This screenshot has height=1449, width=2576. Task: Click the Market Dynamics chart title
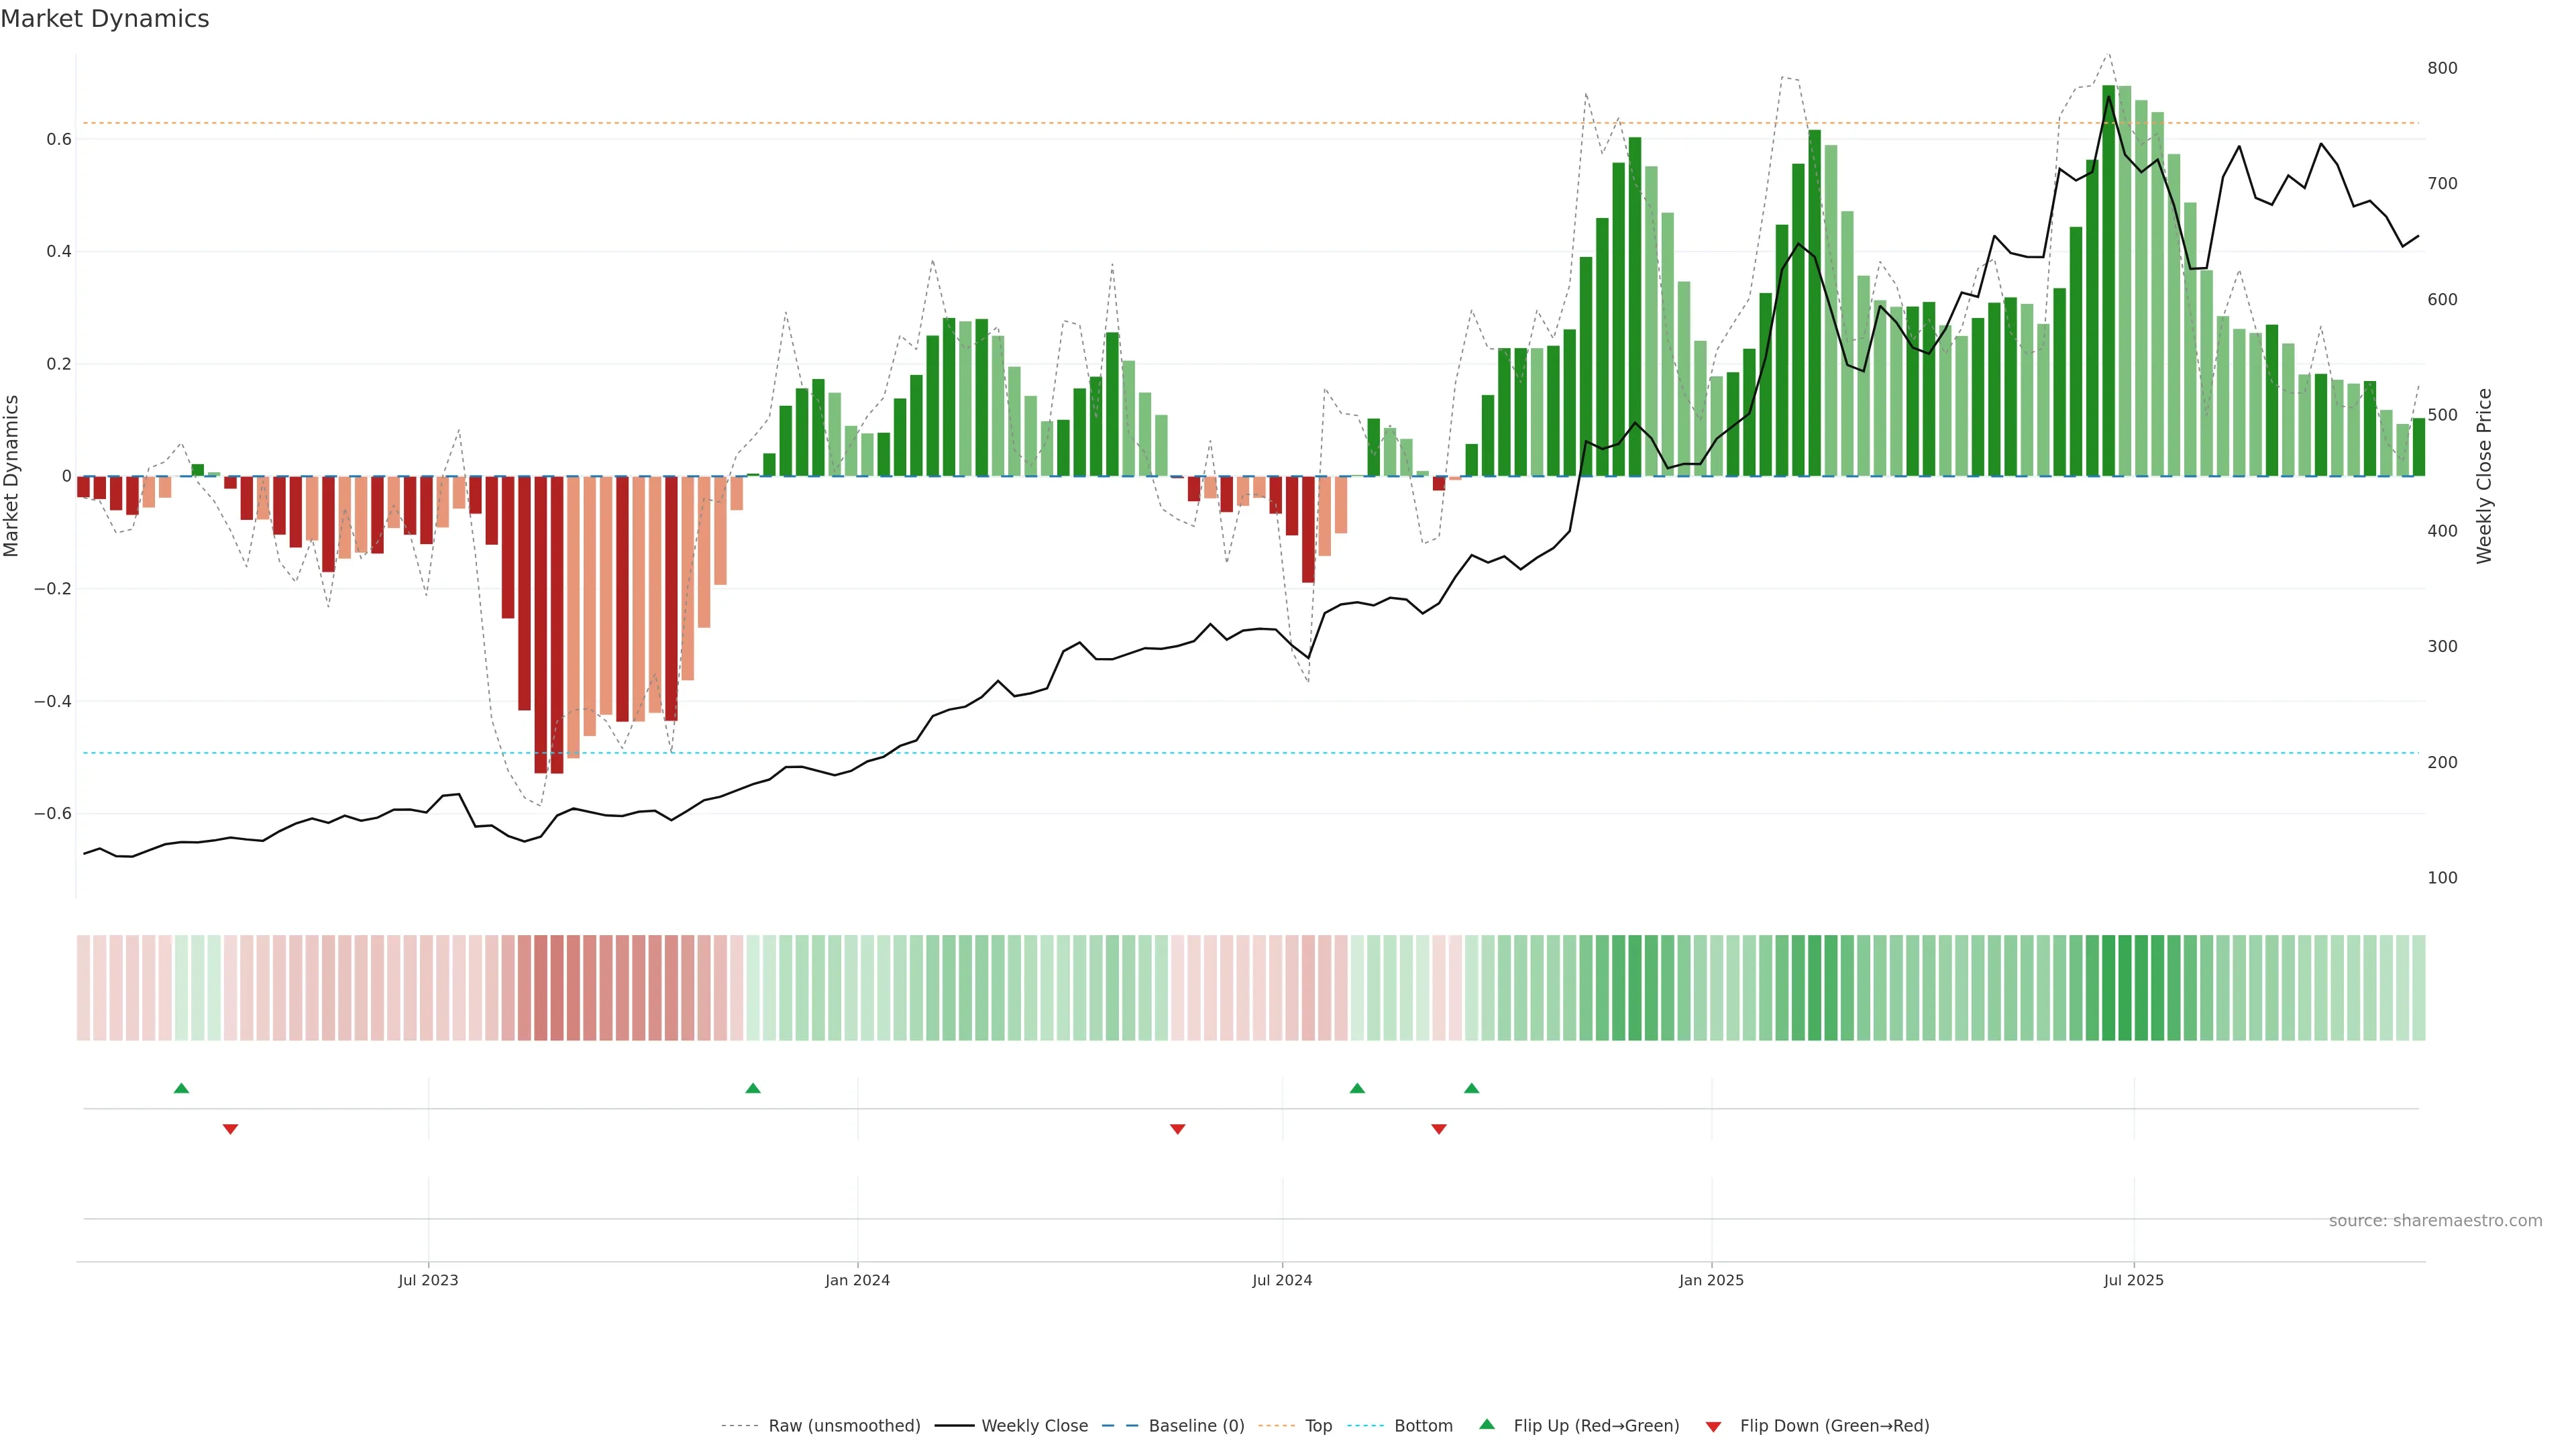[x=105, y=19]
